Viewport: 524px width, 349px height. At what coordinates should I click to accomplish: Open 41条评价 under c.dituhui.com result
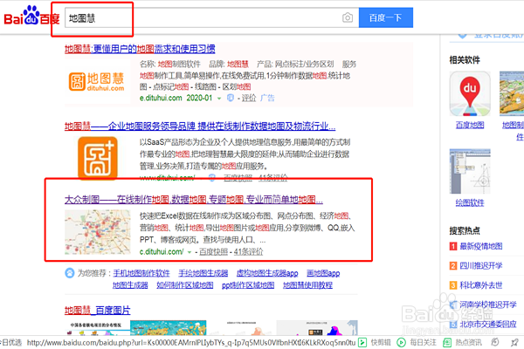[x=248, y=252]
